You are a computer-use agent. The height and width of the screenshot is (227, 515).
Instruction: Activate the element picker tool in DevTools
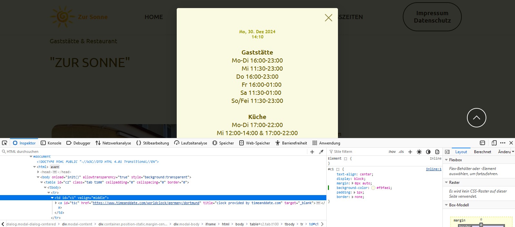5,143
